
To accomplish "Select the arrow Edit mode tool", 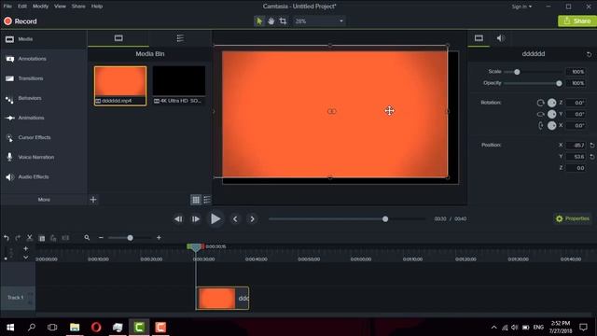I will pos(259,21).
